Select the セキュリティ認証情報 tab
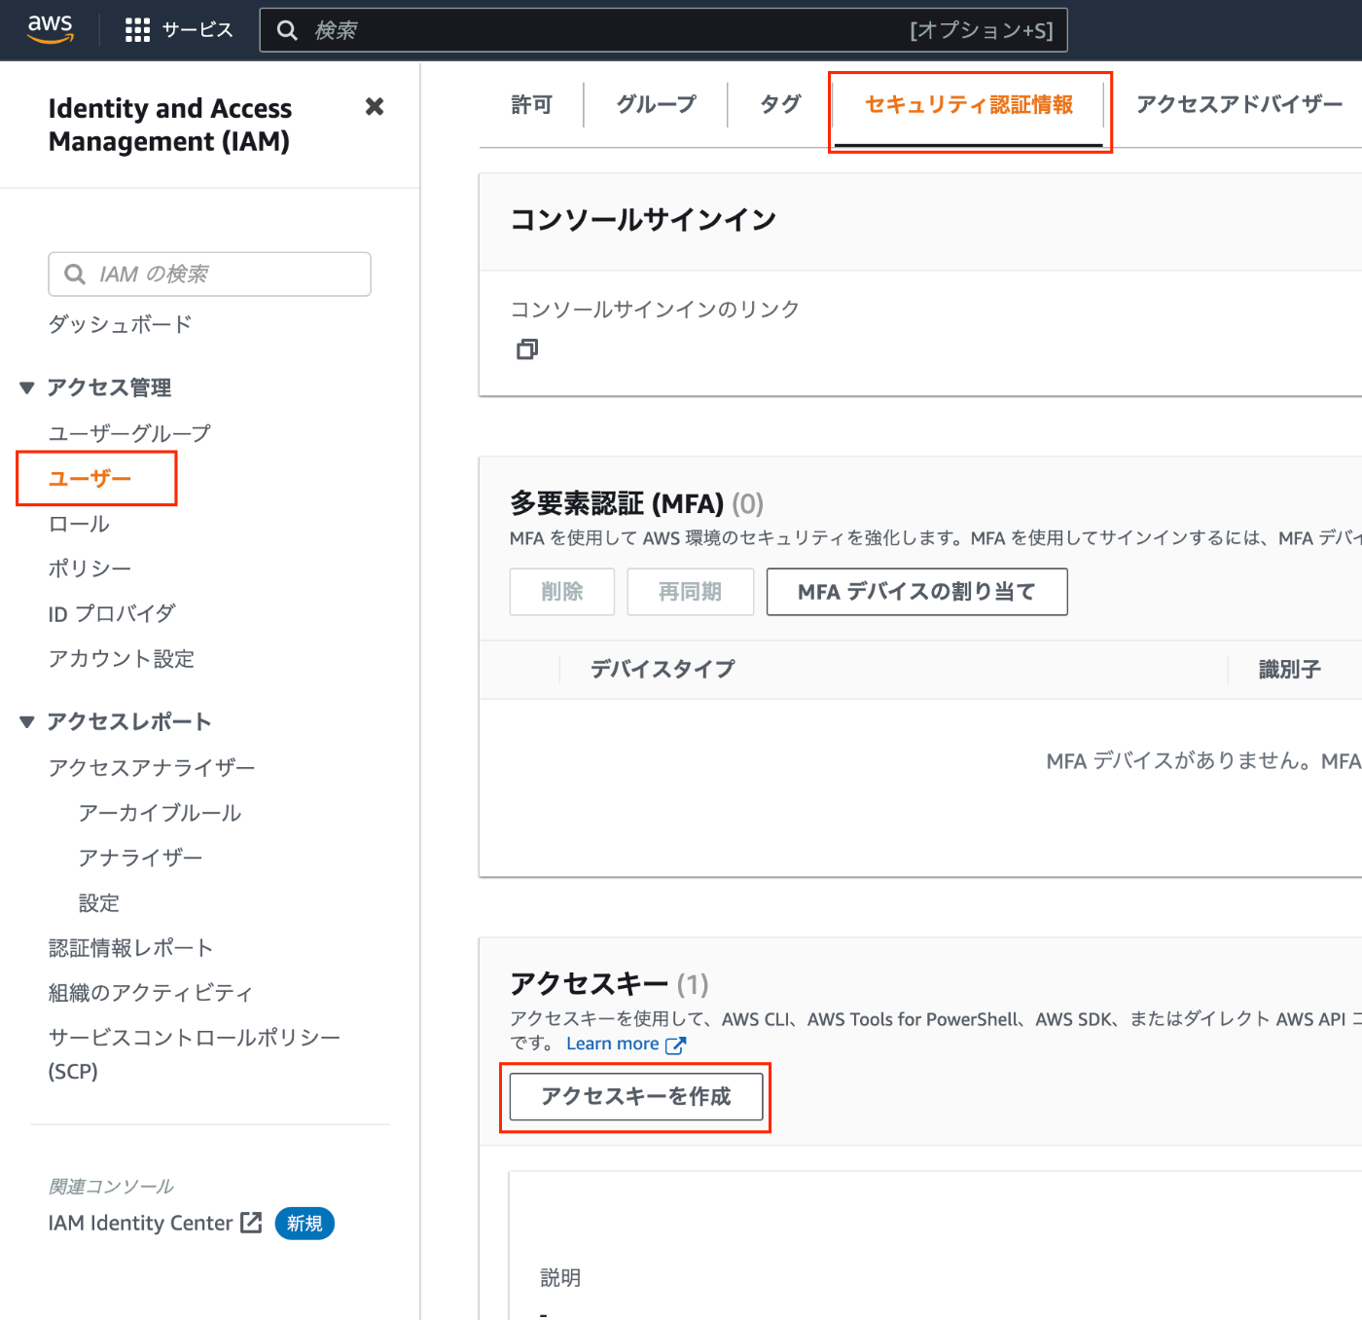This screenshot has width=1362, height=1320. (969, 104)
